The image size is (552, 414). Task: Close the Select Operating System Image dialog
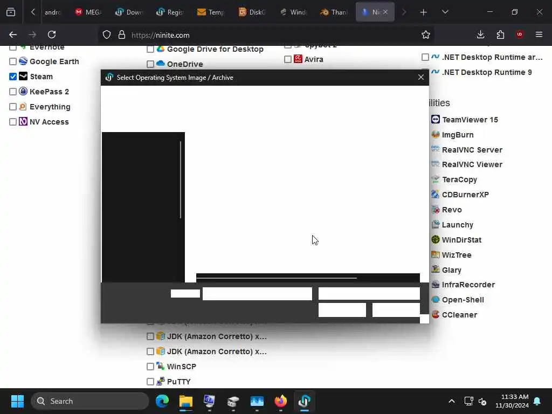coord(420,77)
